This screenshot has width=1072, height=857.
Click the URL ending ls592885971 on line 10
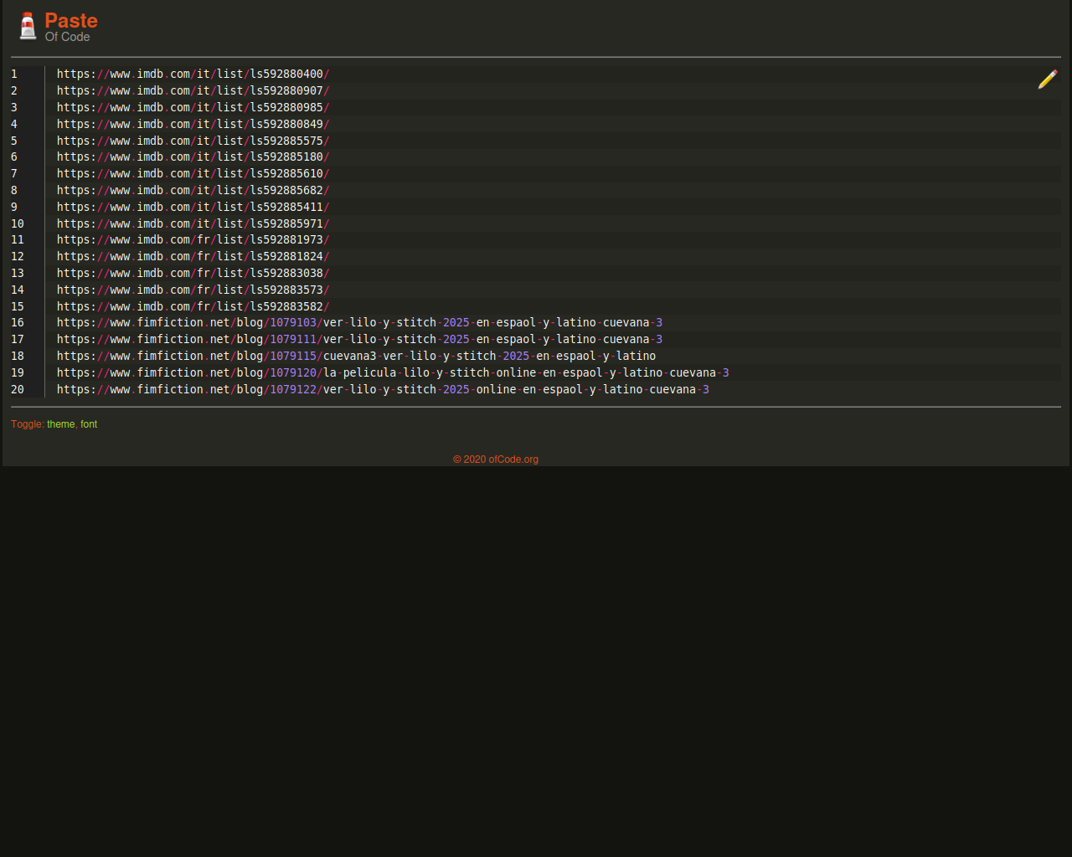[x=193, y=223]
